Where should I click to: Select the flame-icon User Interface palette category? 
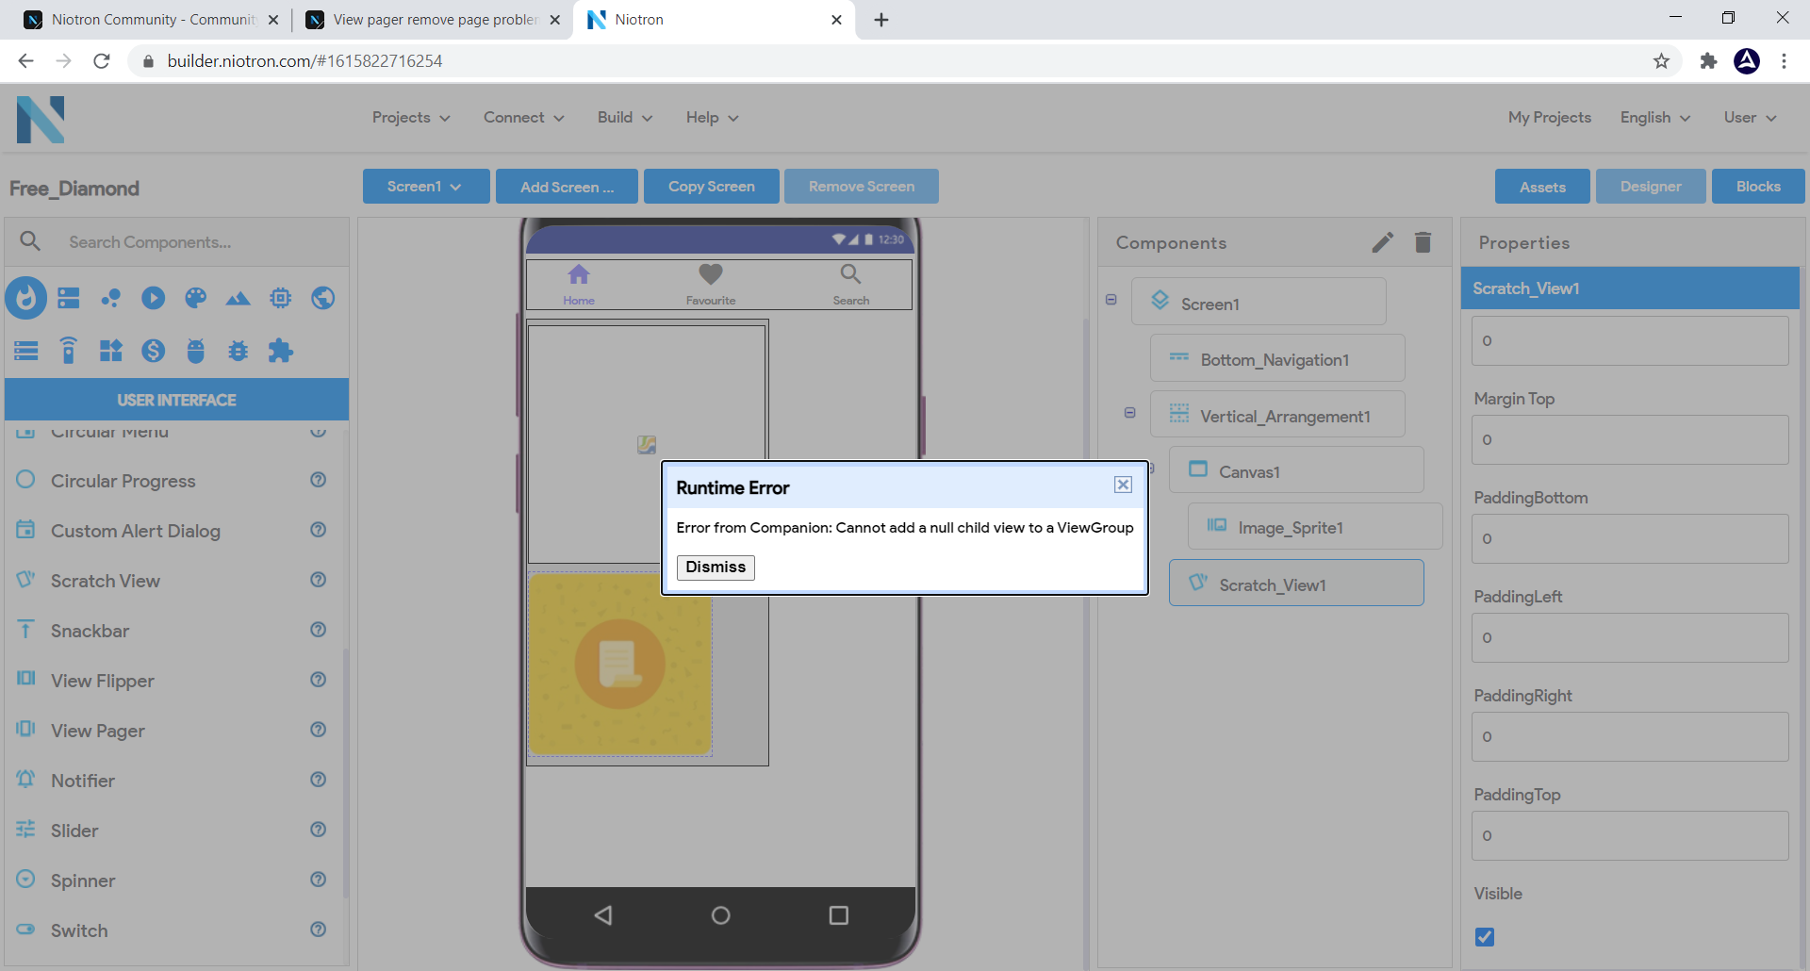[x=26, y=298]
